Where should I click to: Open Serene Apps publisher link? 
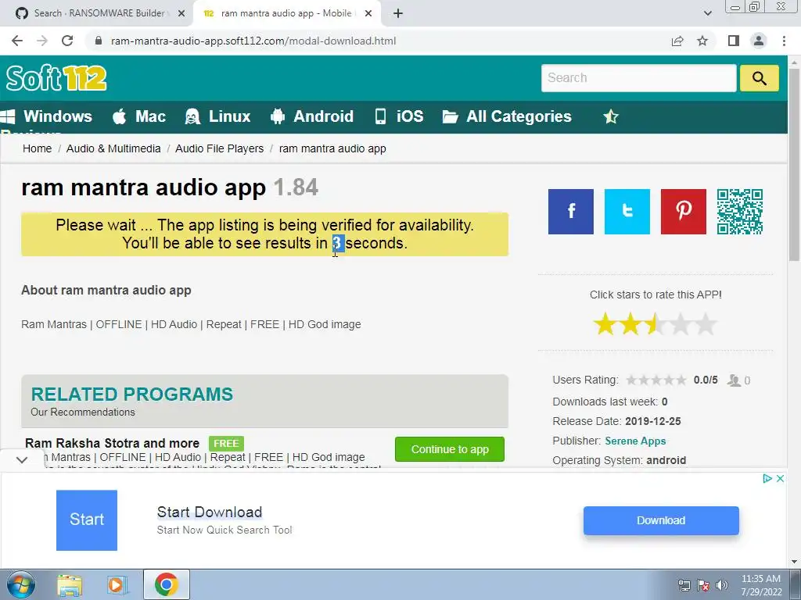tap(635, 441)
